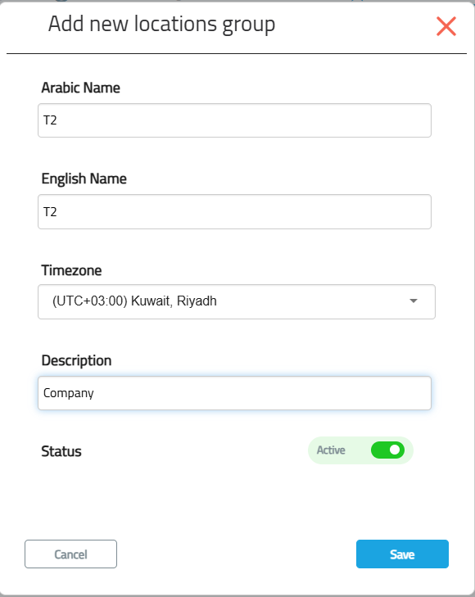Save the new locations group
Screen dimensions: 475x597
tap(402, 554)
